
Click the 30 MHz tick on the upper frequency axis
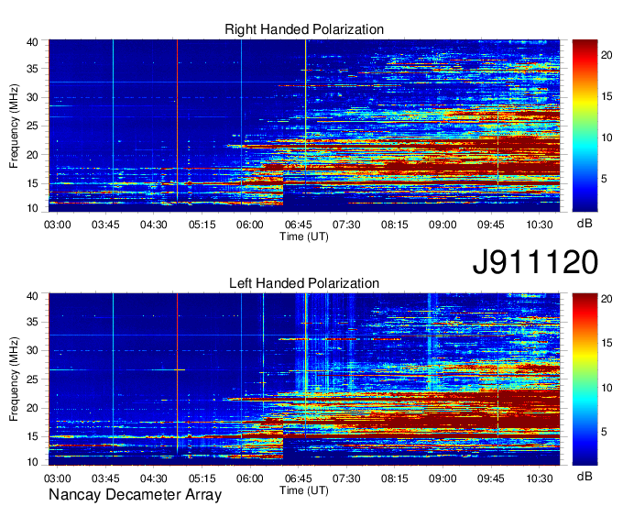32,97
